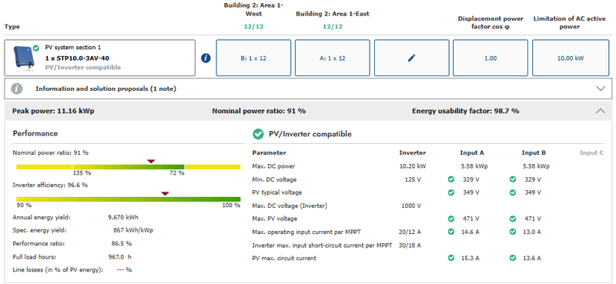Click the 12/12 count under Area 1-East
The height and width of the screenshot is (284, 616).
coord(333,27)
